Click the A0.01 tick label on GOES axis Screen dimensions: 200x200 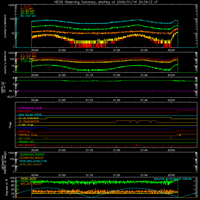11,97
